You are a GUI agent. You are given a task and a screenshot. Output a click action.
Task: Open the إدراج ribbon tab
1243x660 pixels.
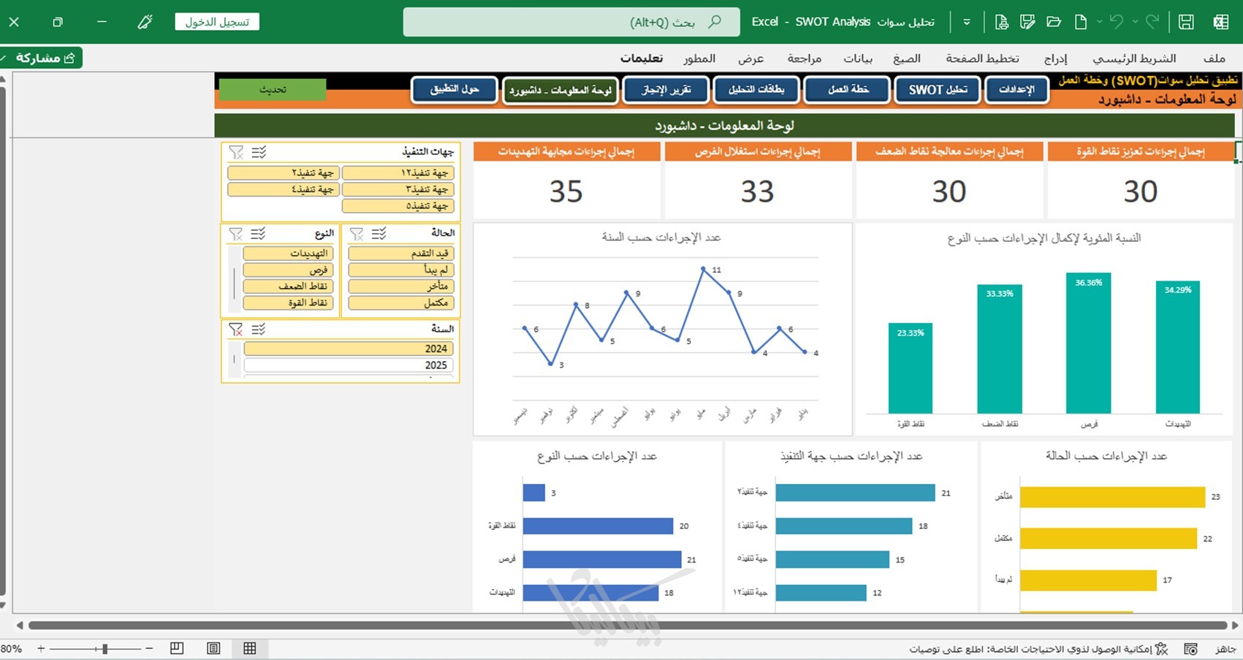1055,58
